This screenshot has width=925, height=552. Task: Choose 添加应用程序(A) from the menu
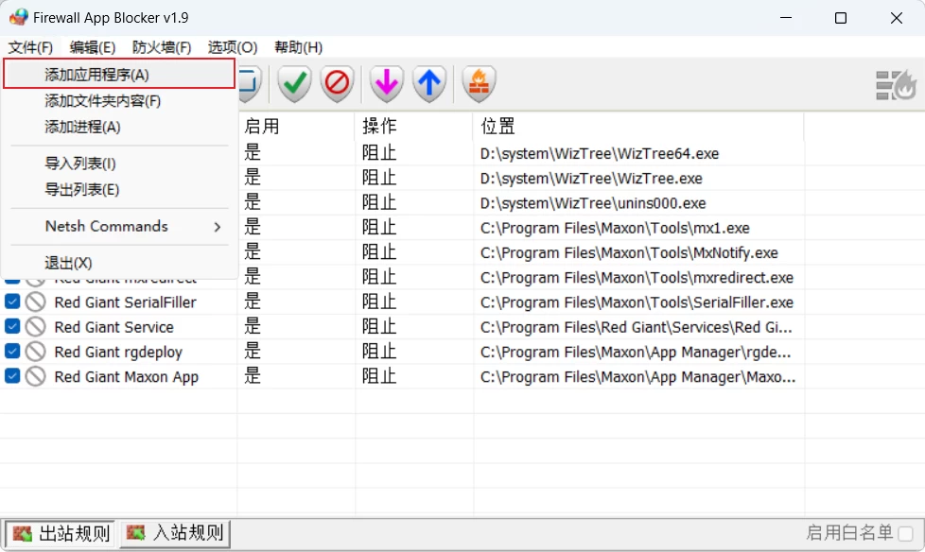(119, 75)
